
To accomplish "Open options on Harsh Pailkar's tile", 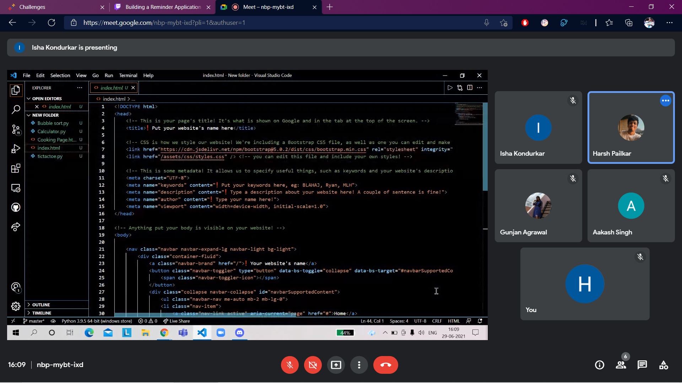I will coord(665,101).
